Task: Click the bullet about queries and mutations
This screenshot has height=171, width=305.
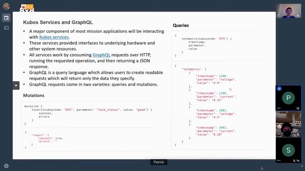Action: coord(93,85)
